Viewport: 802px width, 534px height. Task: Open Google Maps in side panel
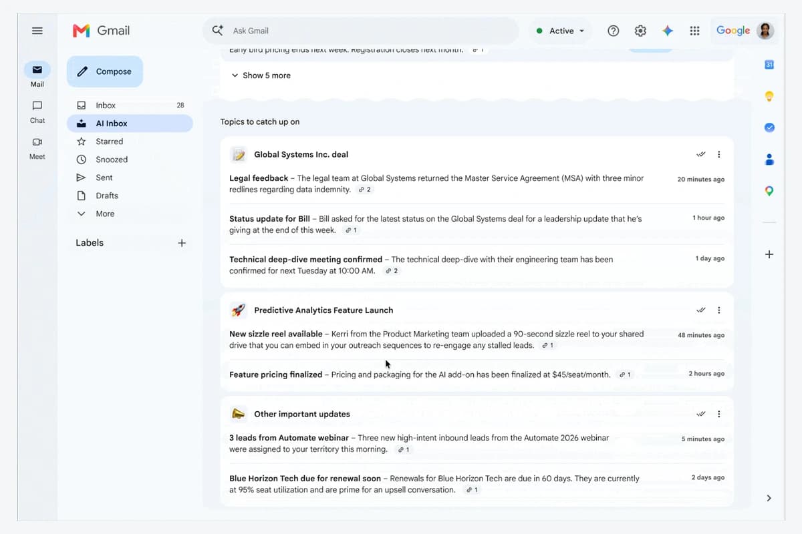click(769, 191)
